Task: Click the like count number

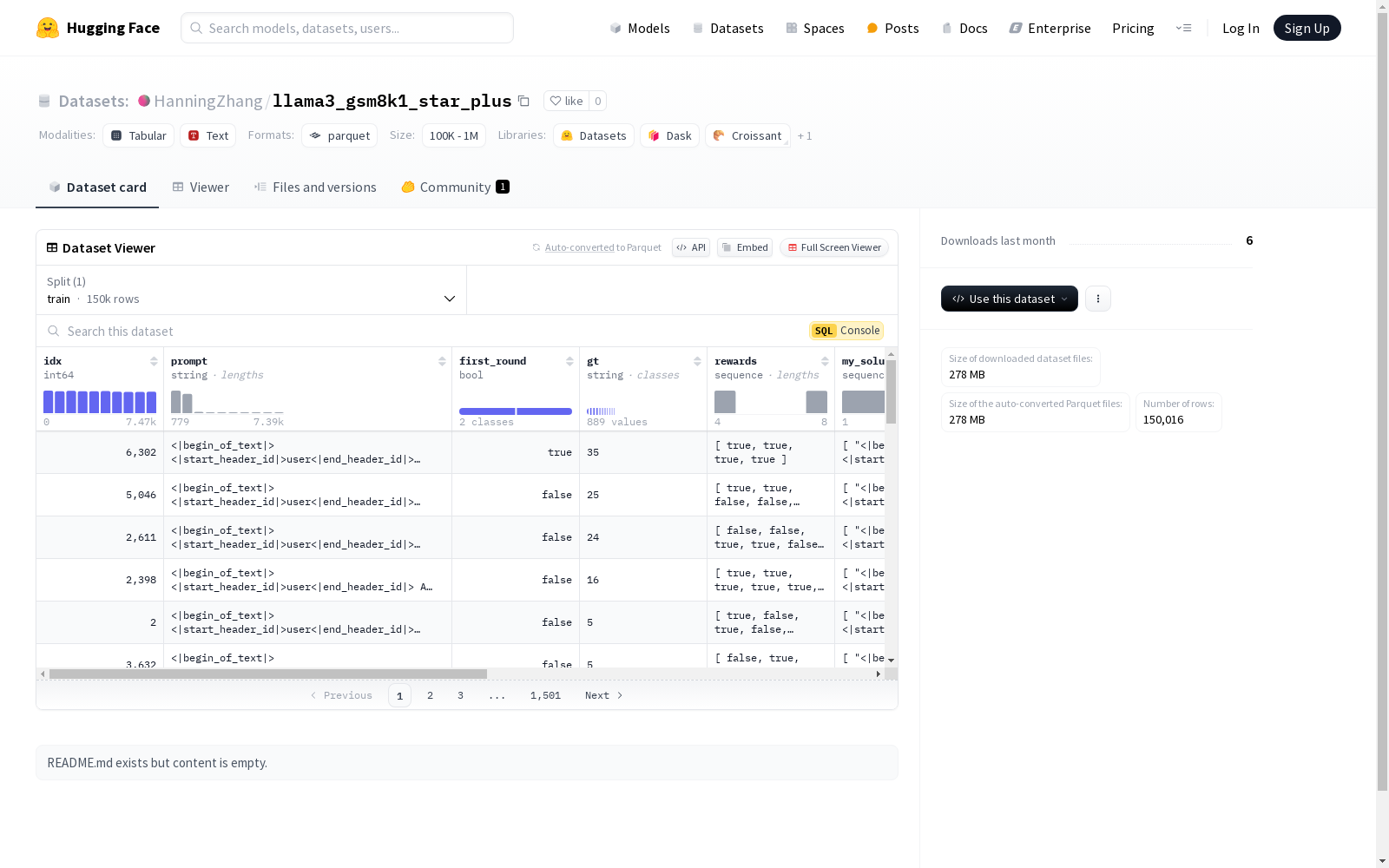Action: coord(597,101)
